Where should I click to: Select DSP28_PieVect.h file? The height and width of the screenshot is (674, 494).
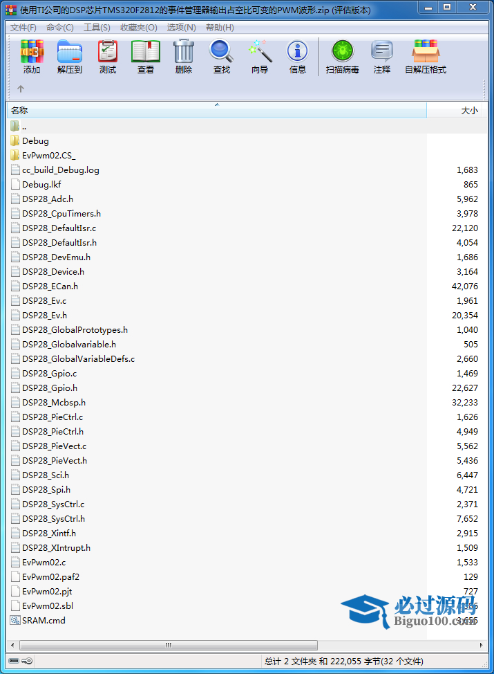coord(55,460)
